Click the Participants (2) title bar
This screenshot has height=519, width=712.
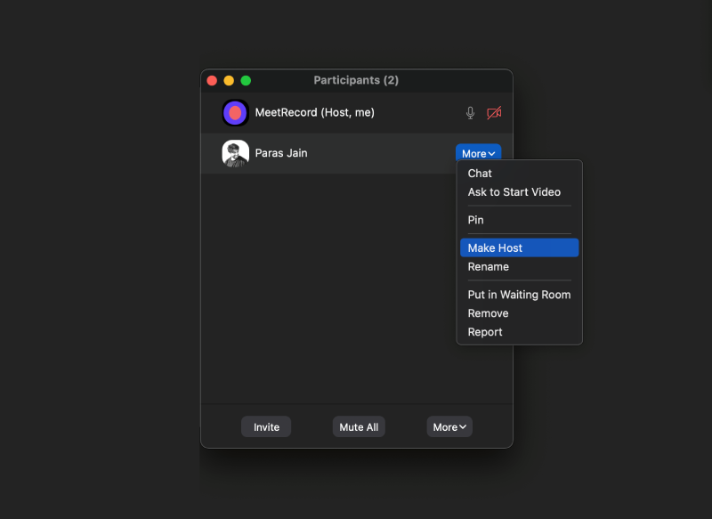click(356, 80)
